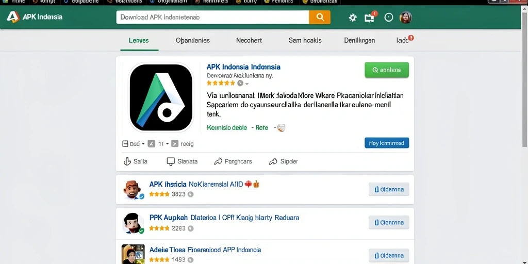
Task: Click the Slariata monitor icon
Action: coord(171,161)
